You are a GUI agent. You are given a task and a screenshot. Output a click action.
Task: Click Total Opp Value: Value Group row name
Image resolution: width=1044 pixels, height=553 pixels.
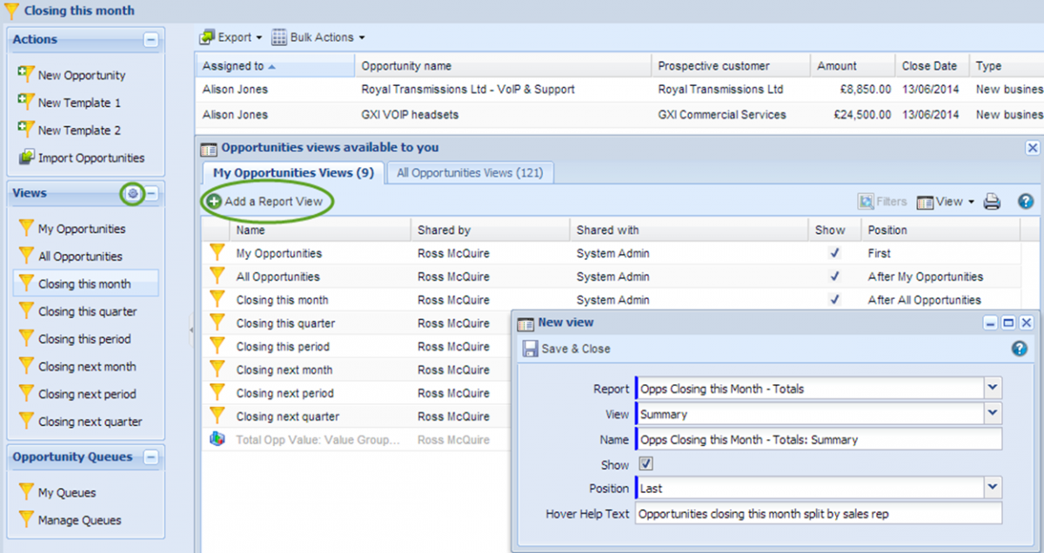(318, 440)
